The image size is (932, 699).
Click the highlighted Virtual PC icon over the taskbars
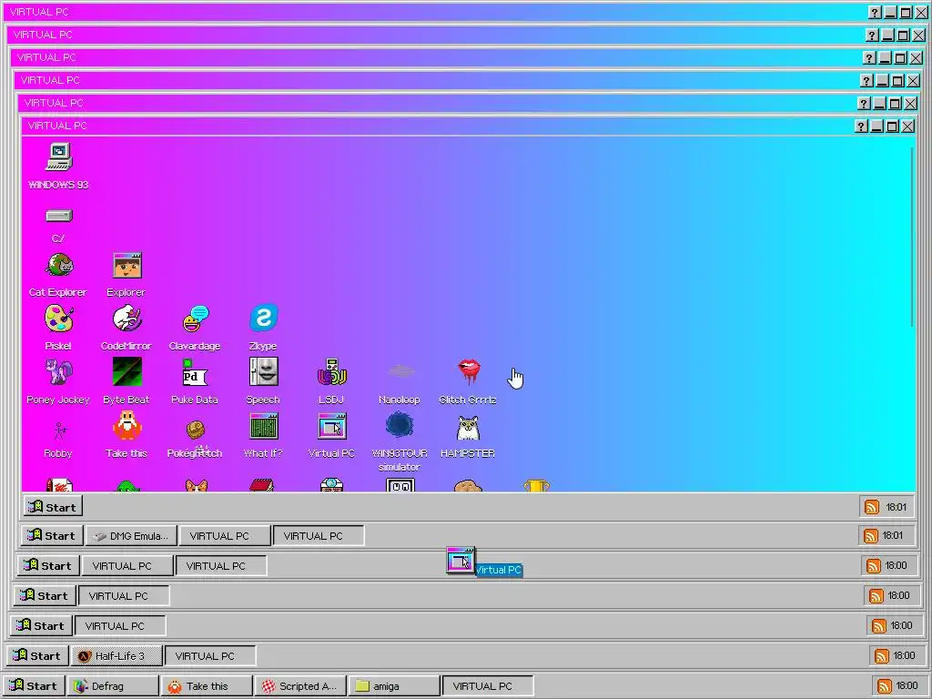461,561
